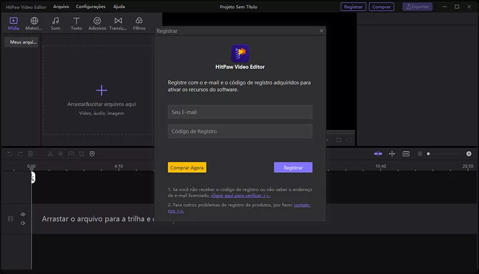Click the undo icon in timeline toolbar
Screen dimensions: 479x274
point(10,154)
